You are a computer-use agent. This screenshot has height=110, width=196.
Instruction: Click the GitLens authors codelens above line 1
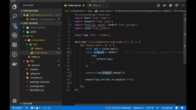click(x=92, y=15)
